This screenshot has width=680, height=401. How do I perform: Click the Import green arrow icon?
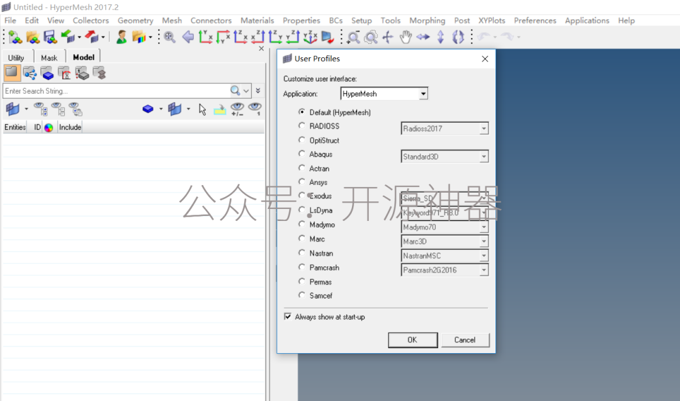click(x=68, y=37)
